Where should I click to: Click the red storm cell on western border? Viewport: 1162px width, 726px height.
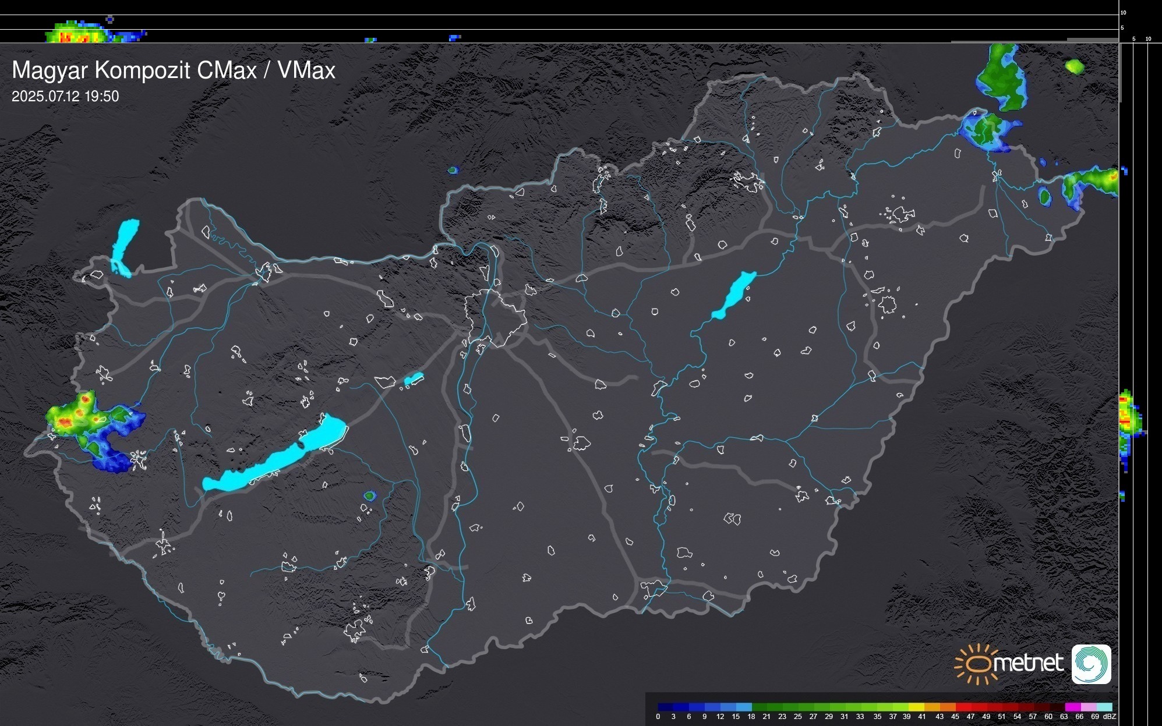pyautogui.click(x=67, y=422)
